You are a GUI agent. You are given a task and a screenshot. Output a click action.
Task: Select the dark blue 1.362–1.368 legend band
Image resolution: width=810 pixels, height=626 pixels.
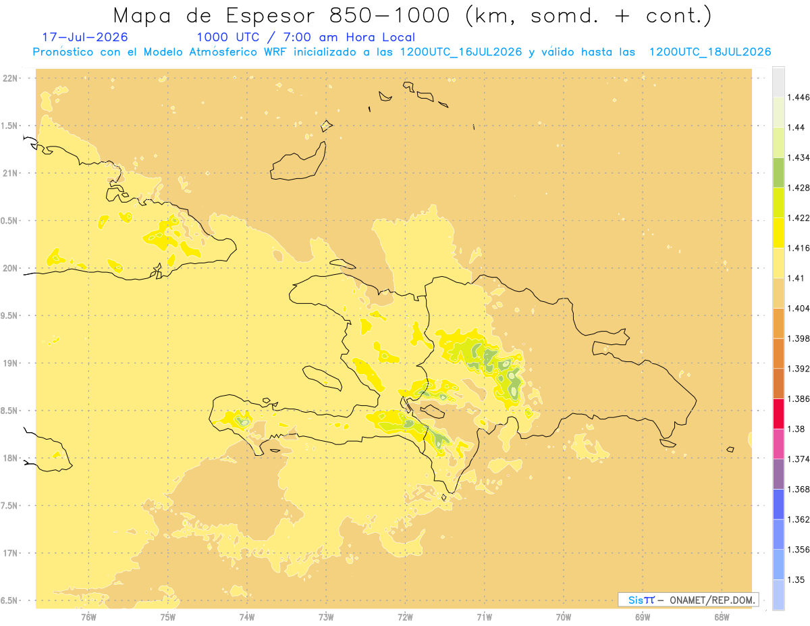pyautogui.click(x=778, y=504)
